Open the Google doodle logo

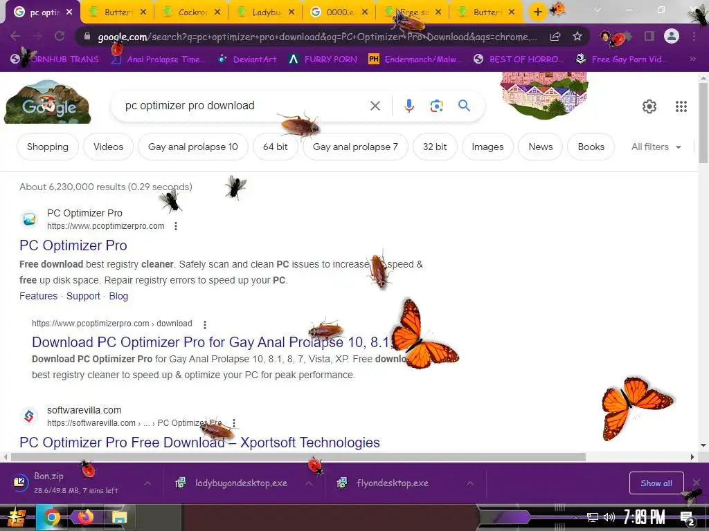click(48, 102)
